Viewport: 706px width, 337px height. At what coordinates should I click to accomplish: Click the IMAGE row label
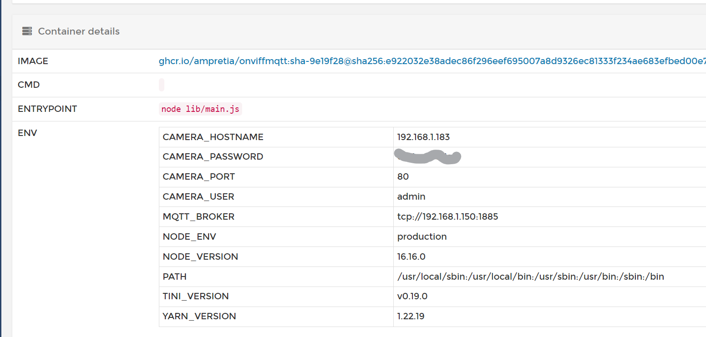(x=33, y=61)
